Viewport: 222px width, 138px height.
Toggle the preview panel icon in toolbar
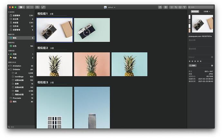pyautogui.click(x=180, y=7)
